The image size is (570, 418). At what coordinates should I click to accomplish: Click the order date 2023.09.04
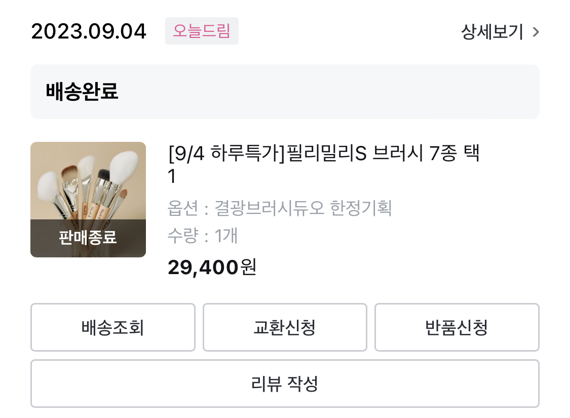pos(89,32)
